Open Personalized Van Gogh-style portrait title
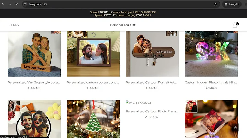 pyautogui.click(x=34, y=82)
